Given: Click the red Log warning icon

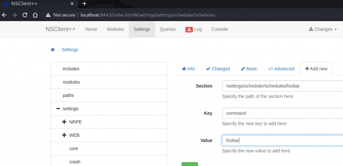Looking at the screenshot, I should pos(189,30).
